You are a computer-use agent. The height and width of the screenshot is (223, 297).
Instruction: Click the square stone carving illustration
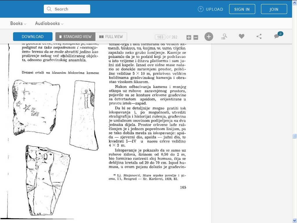click(x=36, y=107)
